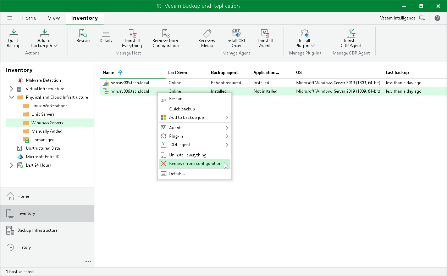Choose Rescan in the context menu
The height and width of the screenshot is (276, 447).
[x=194, y=99]
